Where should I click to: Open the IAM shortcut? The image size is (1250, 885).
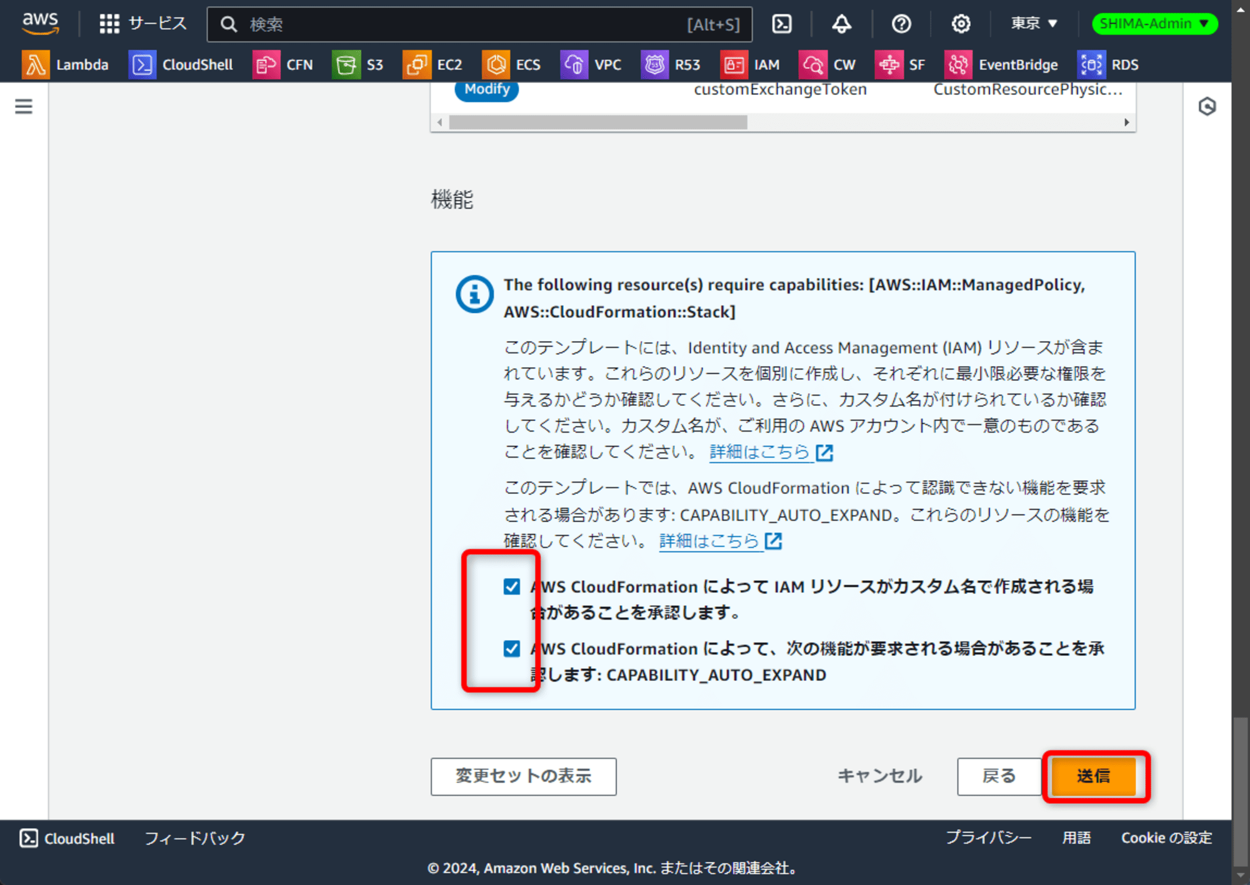click(x=750, y=64)
